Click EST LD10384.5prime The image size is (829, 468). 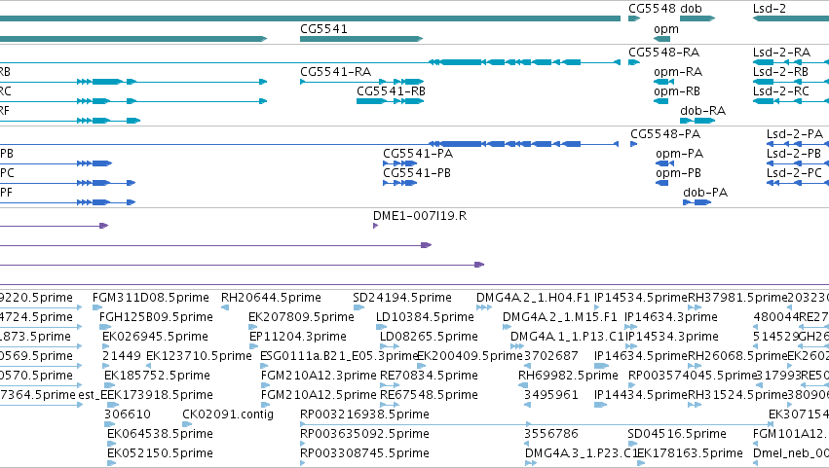[x=425, y=317]
